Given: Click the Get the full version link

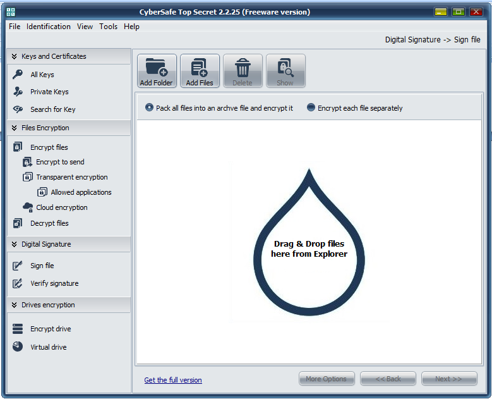Looking at the screenshot, I should [x=173, y=380].
